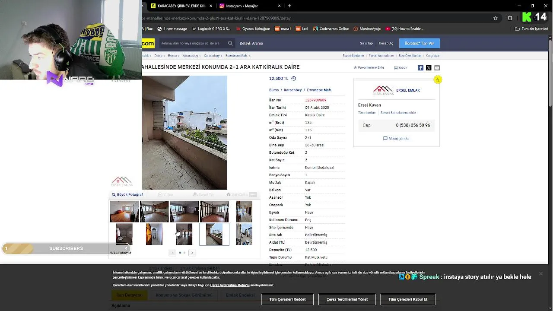Screen dimensions: 553x311
Task: Open the Konumu ve Sokak Görünümü tab
Action: (x=184, y=295)
